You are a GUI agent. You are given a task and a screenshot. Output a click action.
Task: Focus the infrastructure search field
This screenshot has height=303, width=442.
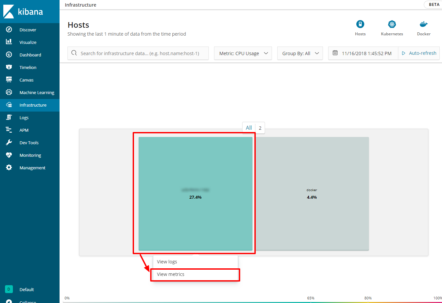pos(138,53)
